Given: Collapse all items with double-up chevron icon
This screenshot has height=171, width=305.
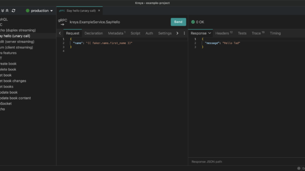Looking at the screenshot, I should [x=7, y=10].
